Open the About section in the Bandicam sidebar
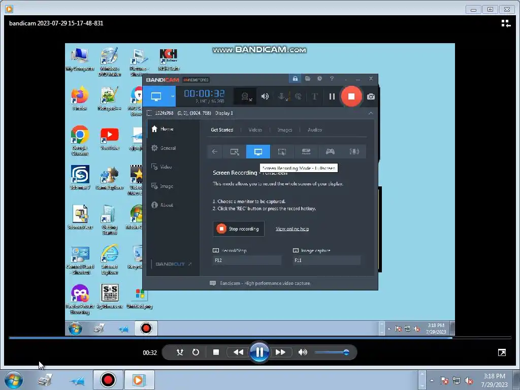The image size is (520, 390). [173, 205]
